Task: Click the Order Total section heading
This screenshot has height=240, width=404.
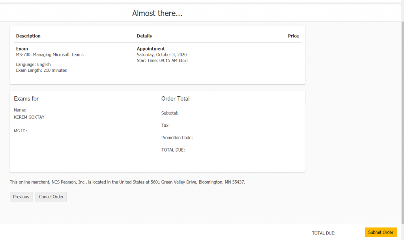Action: tap(175, 99)
